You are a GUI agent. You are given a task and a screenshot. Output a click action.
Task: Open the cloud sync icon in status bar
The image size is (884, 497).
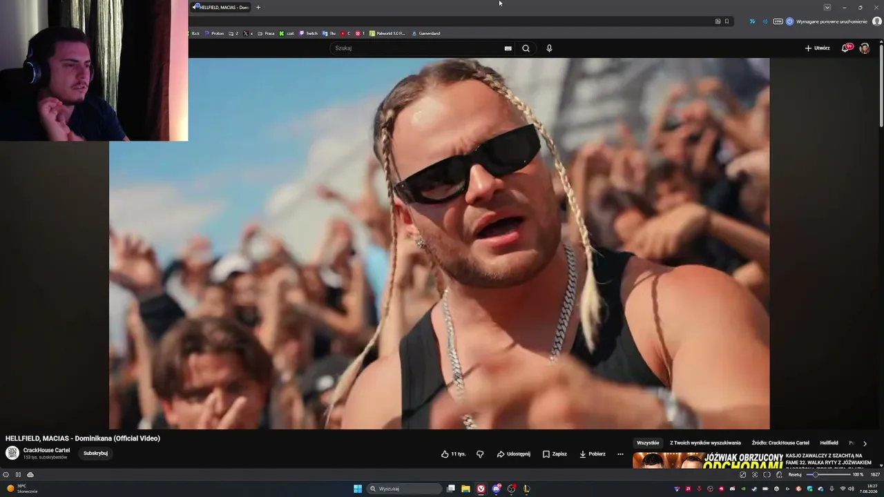(30, 475)
